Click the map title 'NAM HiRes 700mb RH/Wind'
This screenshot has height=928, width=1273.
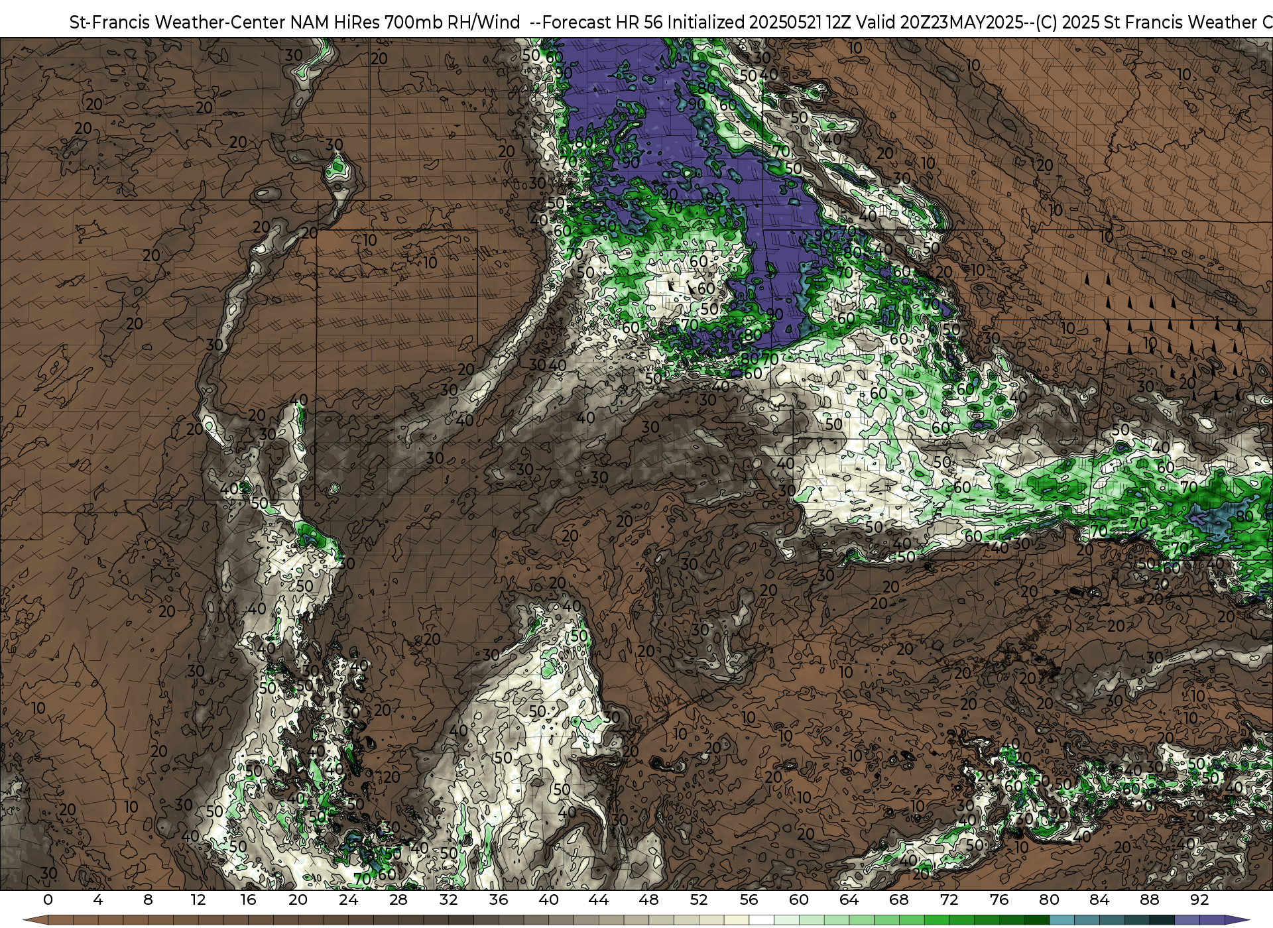point(405,22)
